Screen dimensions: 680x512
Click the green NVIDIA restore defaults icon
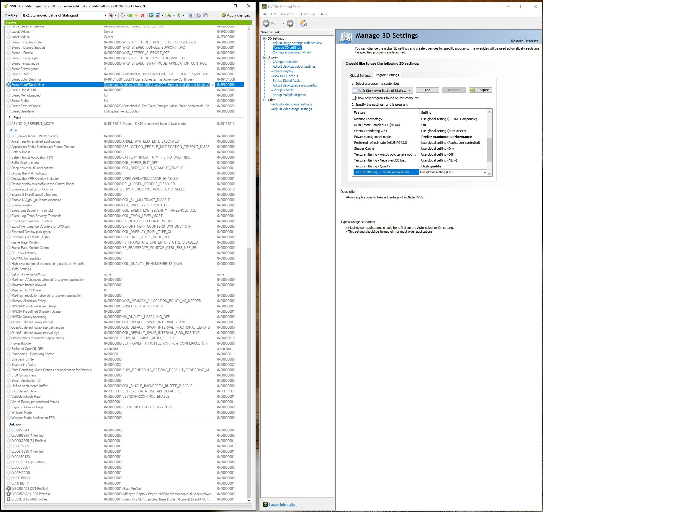click(130, 15)
